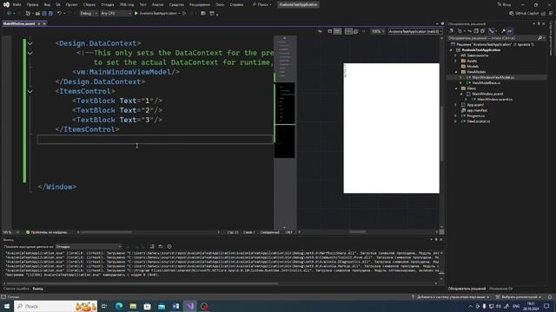Click the TextBlock Text="2" line
This screenshot has width=556, height=312.
tap(117, 110)
